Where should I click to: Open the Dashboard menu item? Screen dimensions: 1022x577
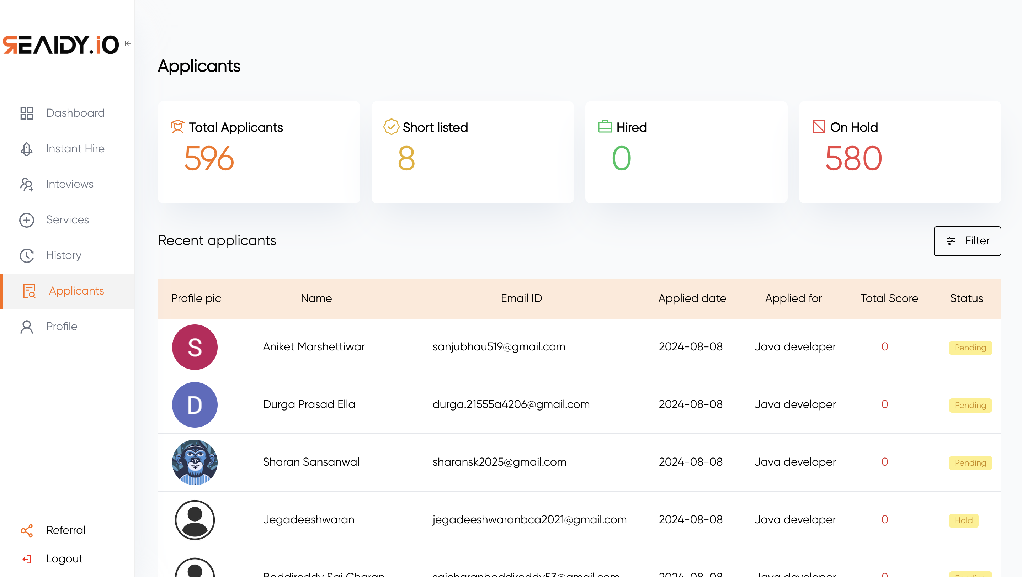pyautogui.click(x=68, y=113)
